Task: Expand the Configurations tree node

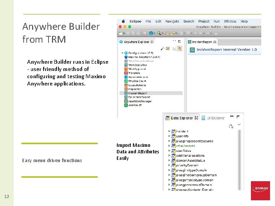Action: coord(123,53)
